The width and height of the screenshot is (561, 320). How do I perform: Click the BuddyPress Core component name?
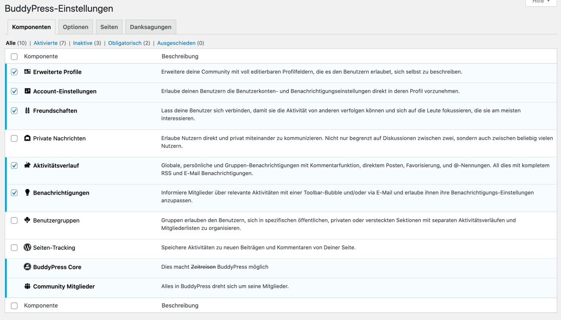(x=57, y=267)
